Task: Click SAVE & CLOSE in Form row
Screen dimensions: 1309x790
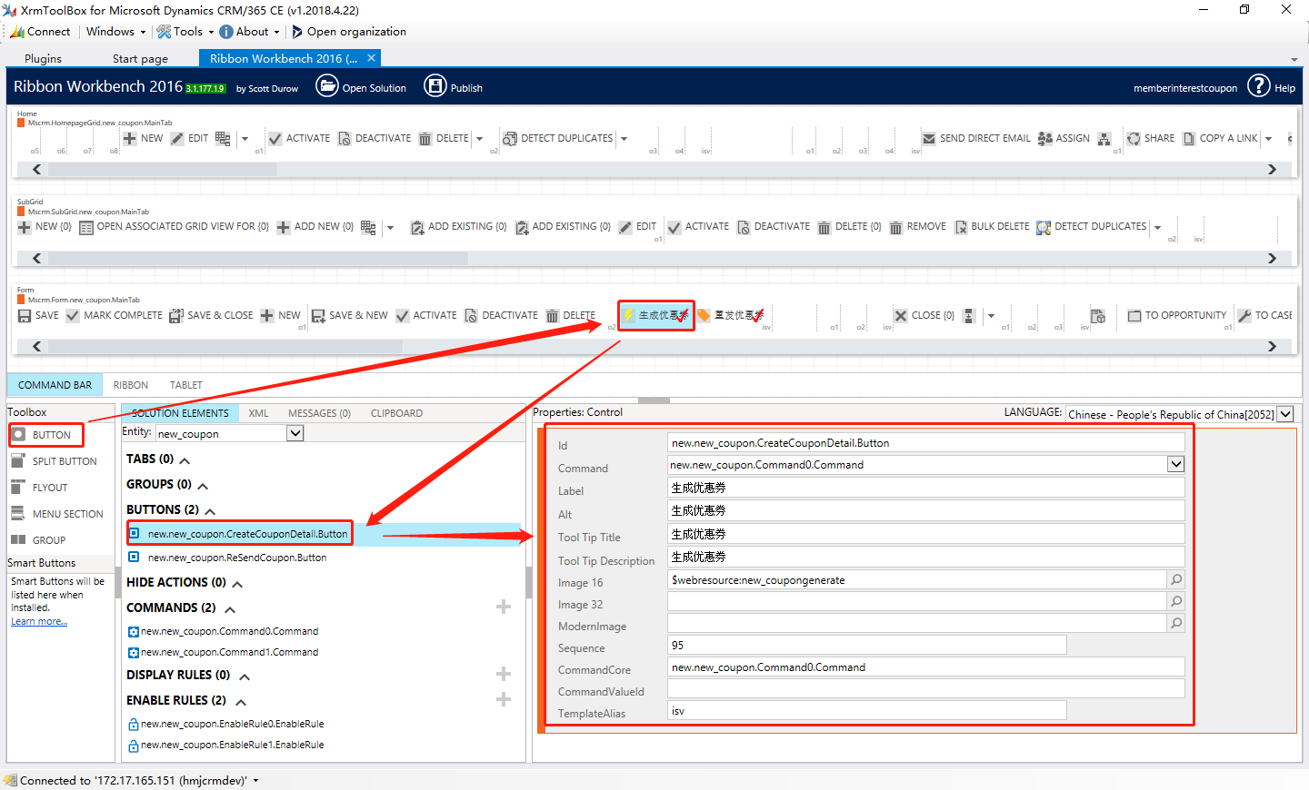Action: [x=211, y=316]
